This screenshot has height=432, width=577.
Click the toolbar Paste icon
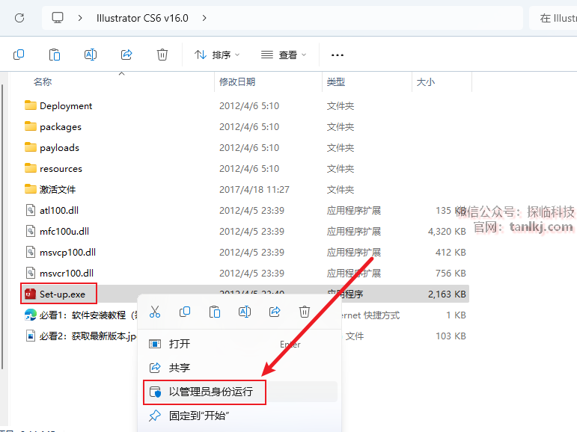point(55,55)
